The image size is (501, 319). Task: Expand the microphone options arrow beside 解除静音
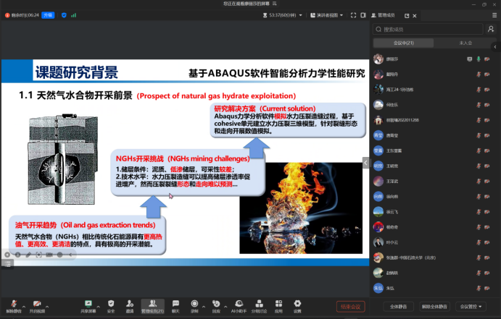tap(27, 302)
